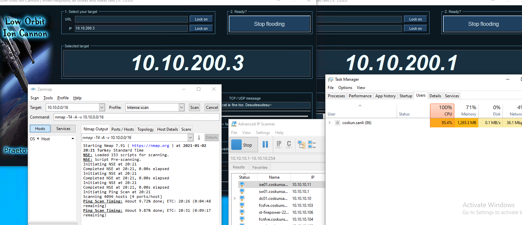Click Lock on beside the IP field 10.10.200.3
The image size is (522, 225).
[x=201, y=28]
